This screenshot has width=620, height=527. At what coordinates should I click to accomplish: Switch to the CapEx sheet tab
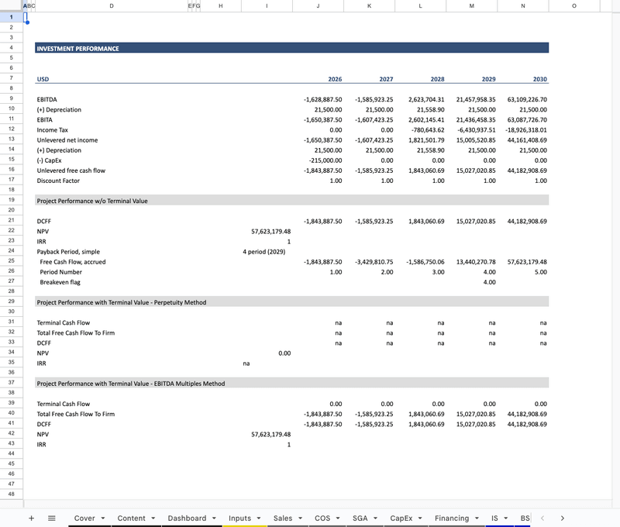[x=401, y=518]
